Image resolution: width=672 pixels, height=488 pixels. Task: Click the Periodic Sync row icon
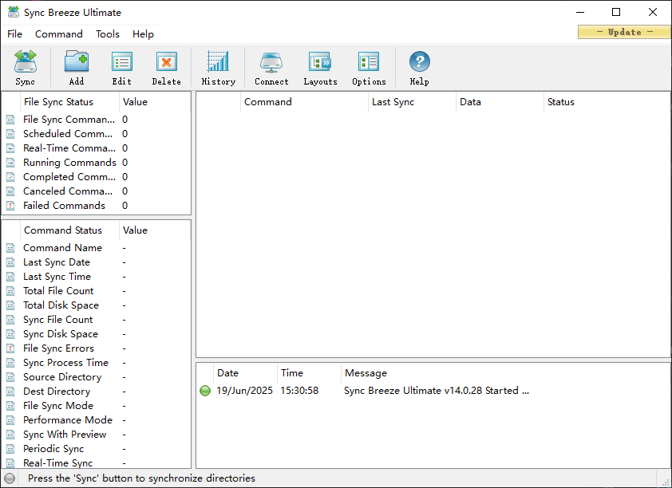[x=10, y=449]
